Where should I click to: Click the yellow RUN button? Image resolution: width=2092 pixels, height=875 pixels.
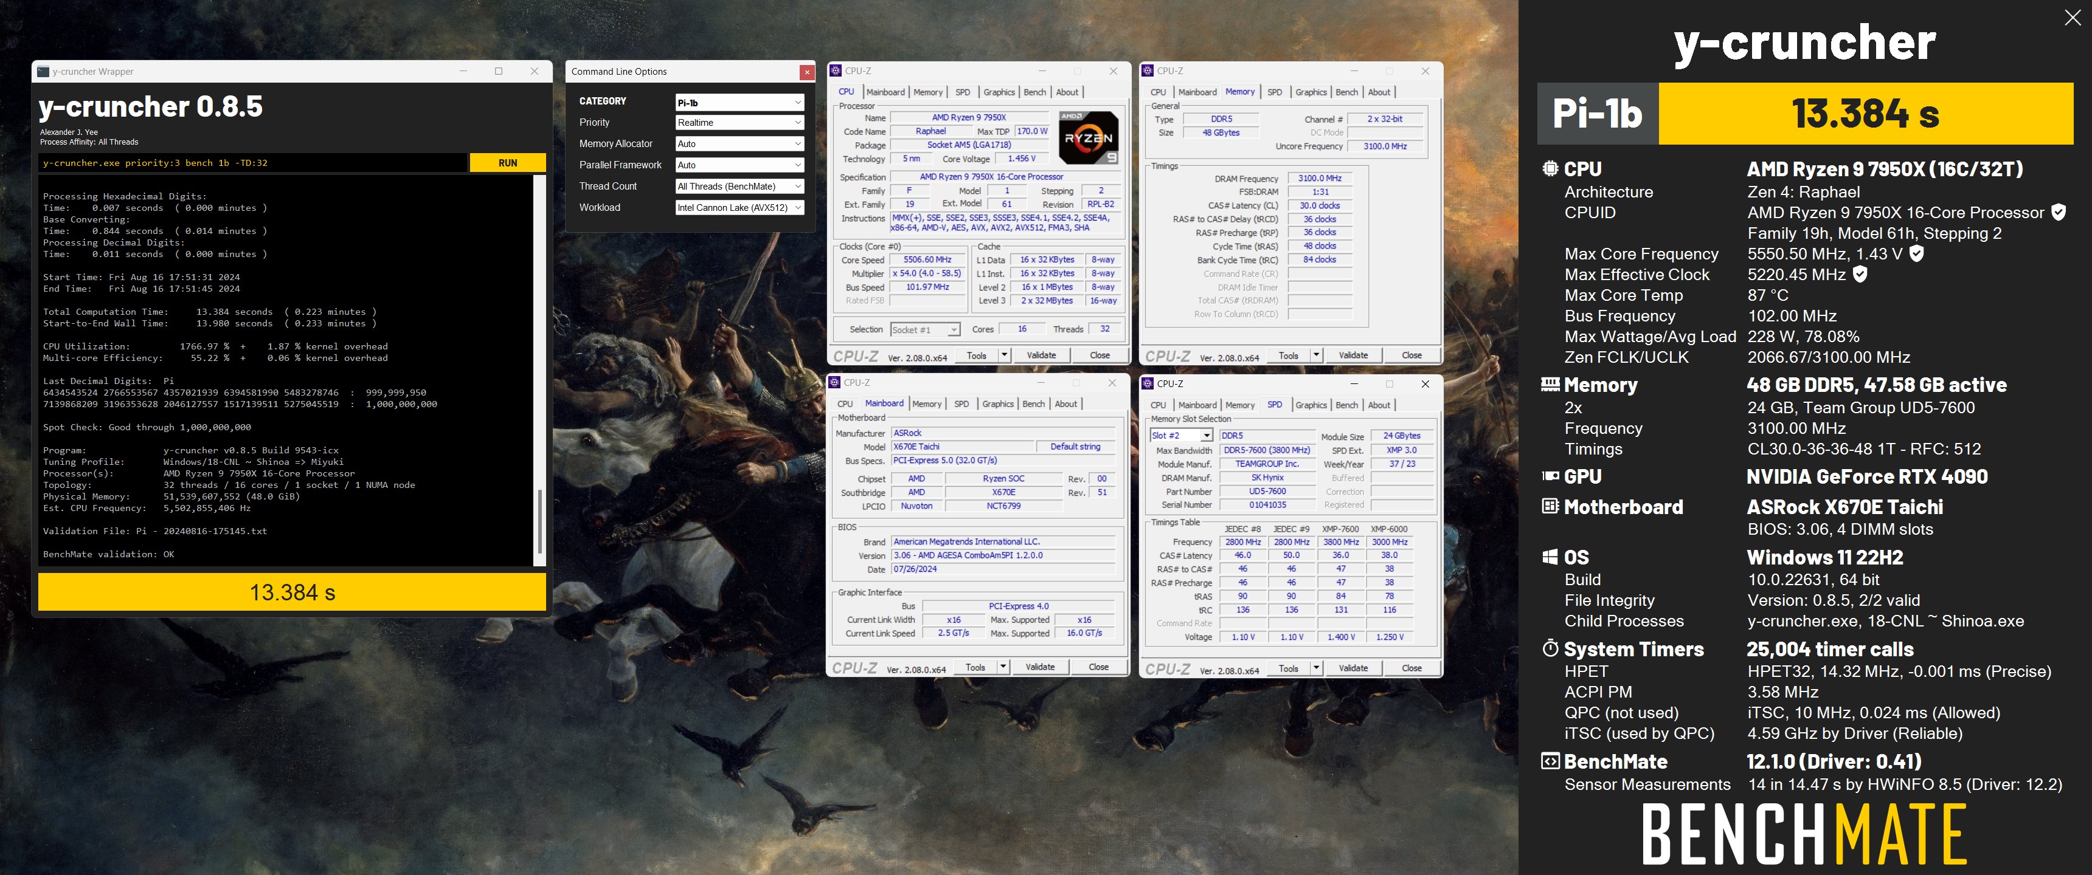click(x=508, y=163)
